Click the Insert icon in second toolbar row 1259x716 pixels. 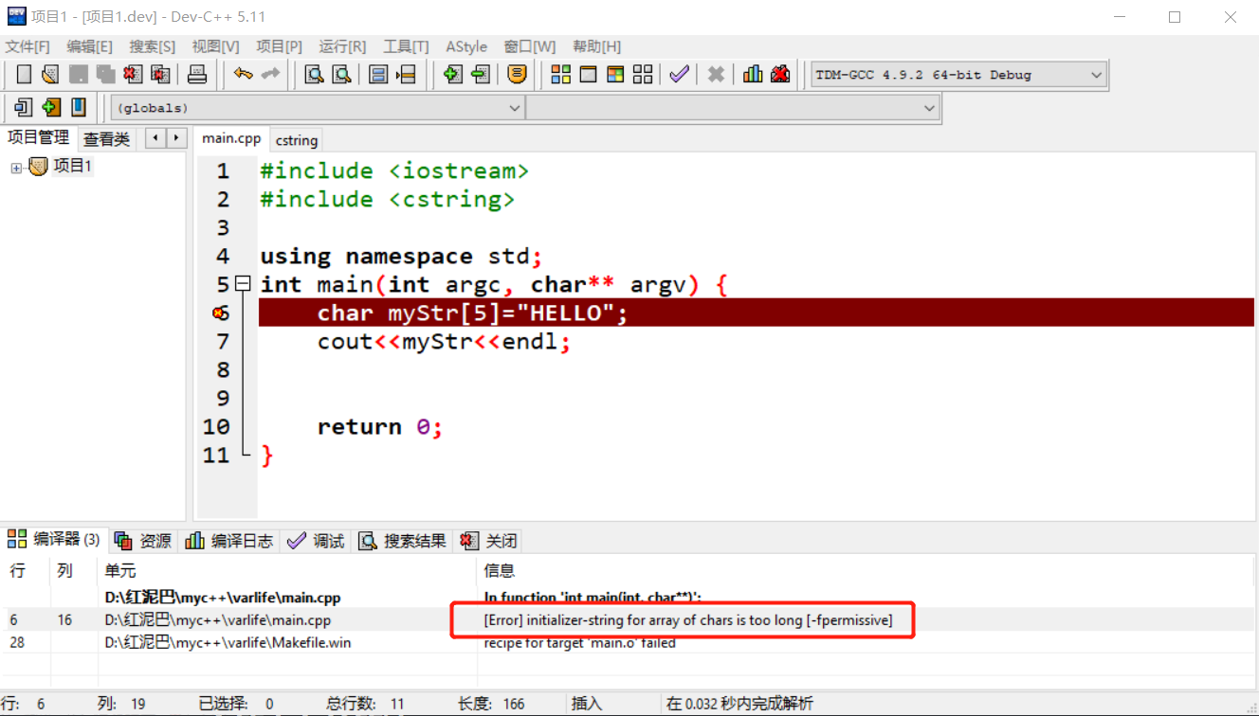[24, 107]
